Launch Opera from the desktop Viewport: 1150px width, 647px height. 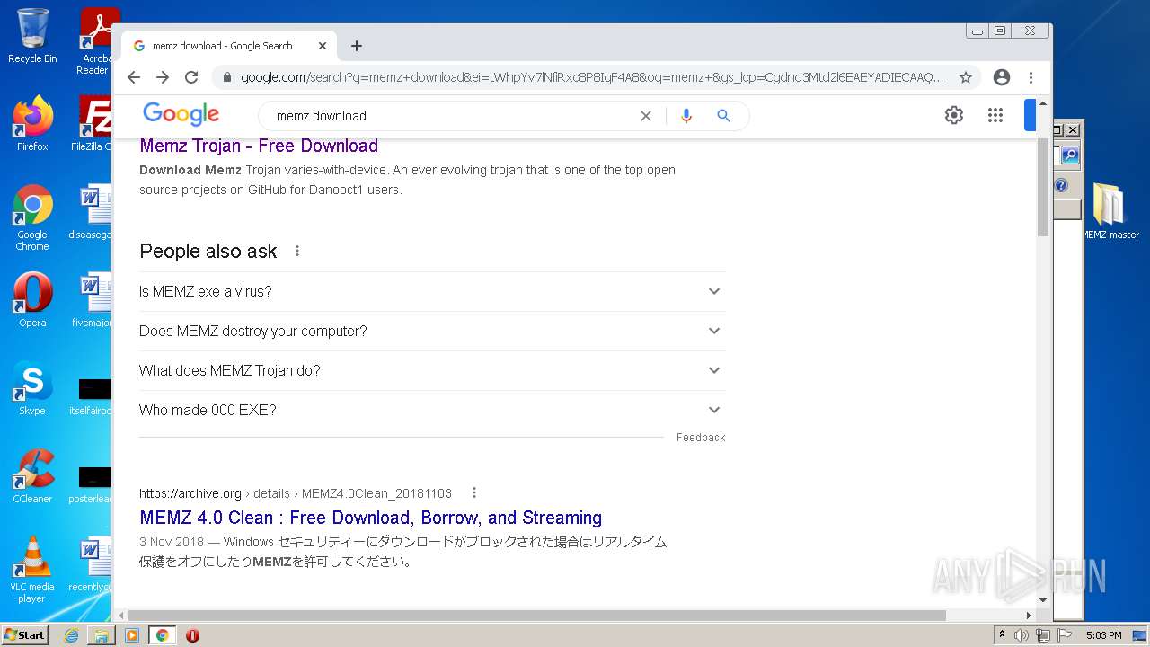click(32, 300)
